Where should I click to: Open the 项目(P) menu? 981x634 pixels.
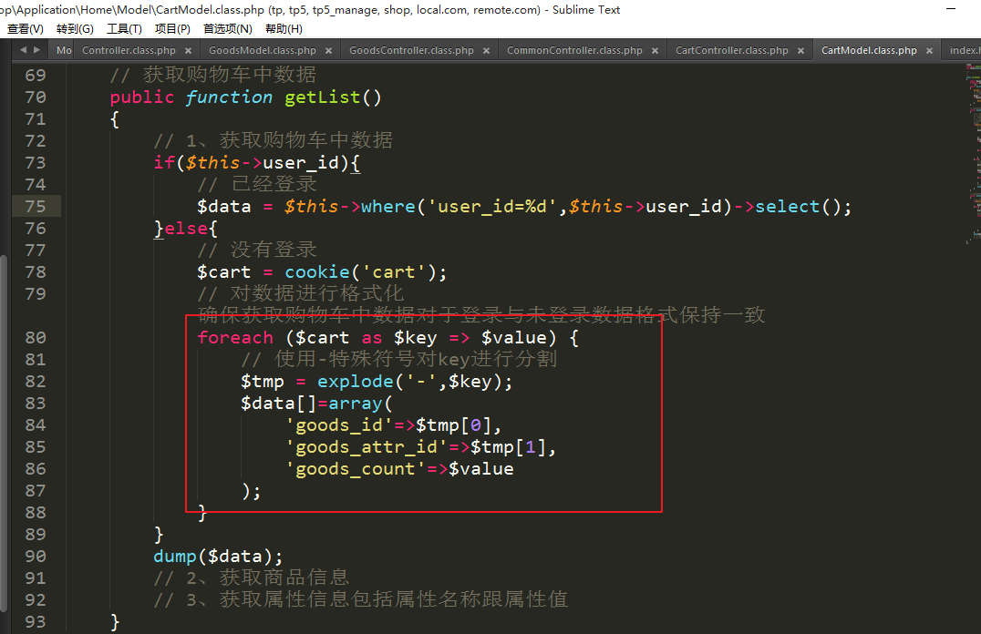[x=172, y=29]
